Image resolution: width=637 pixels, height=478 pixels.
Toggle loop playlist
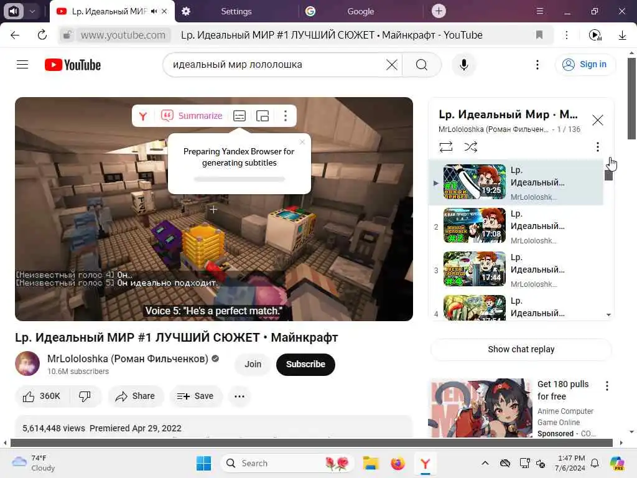(445, 147)
